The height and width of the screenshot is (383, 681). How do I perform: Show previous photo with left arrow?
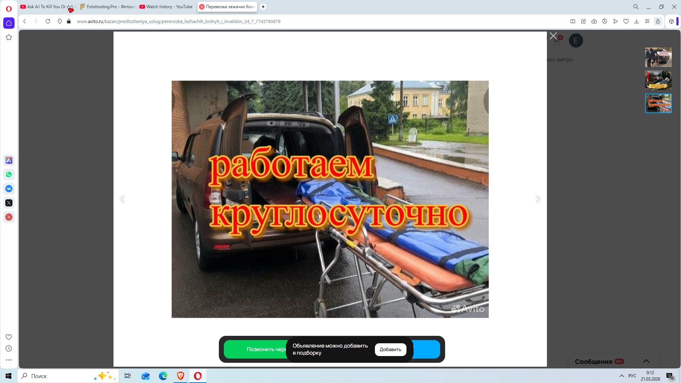[122, 199]
